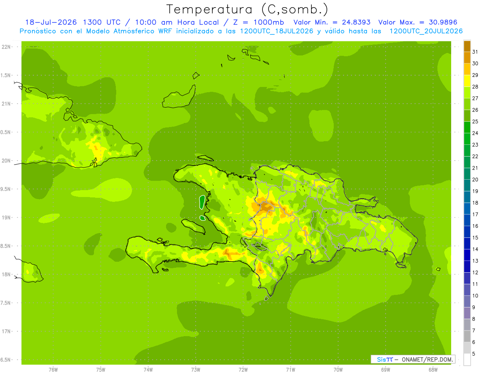Image resolution: width=486 pixels, height=375 pixels.
Task: Click "Valor Max. = 30.9896"
Action: 418,22
